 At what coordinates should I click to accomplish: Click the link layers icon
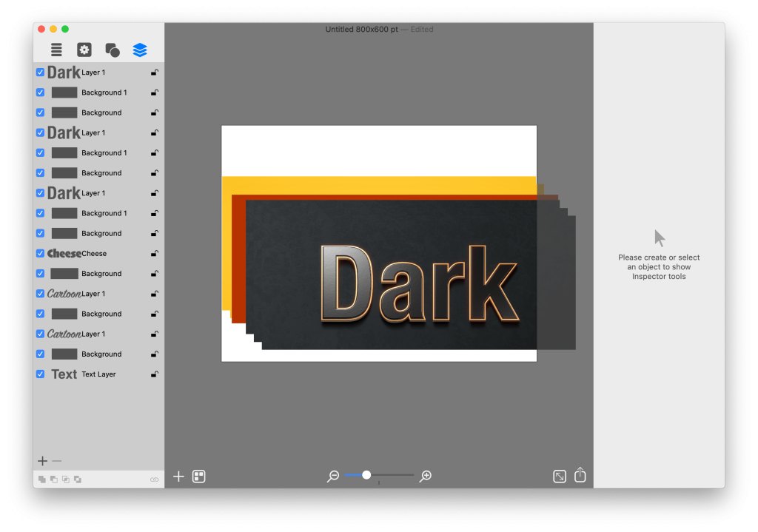pos(154,479)
